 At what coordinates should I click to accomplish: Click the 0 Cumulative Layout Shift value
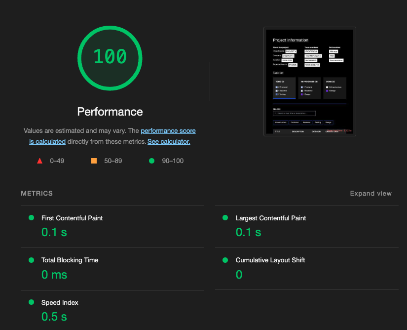point(239,275)
